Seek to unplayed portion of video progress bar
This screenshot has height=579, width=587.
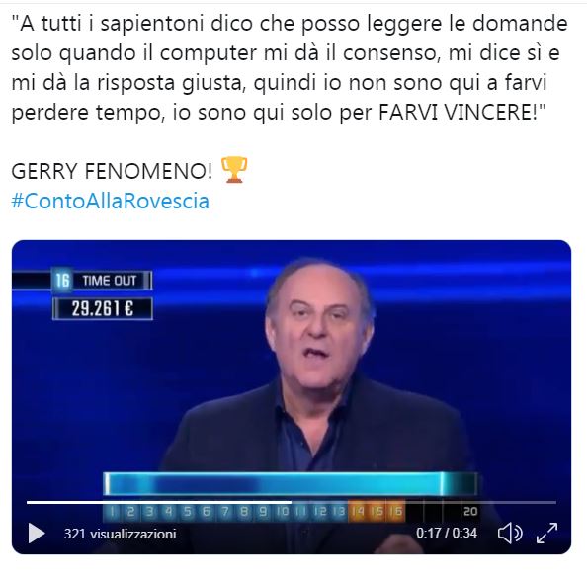point(423,502)
